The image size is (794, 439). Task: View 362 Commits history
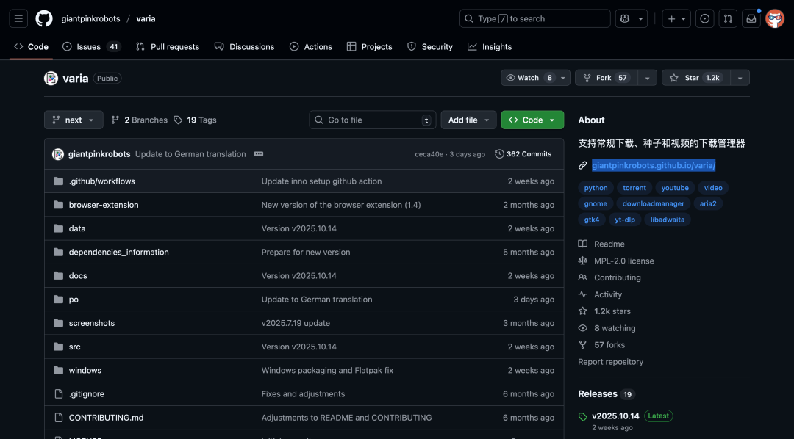pyautogui.click(x=523, y=154)
